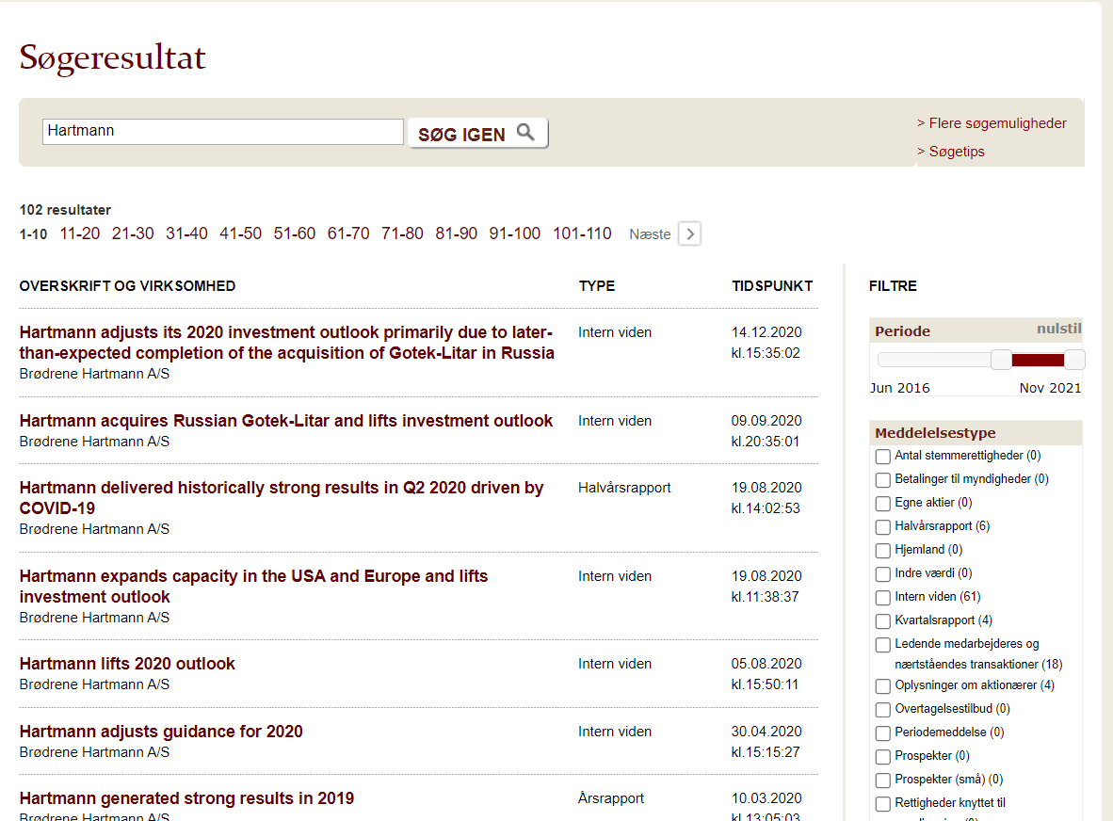Screen dimensions: 1113x821
Task: Go to results page 61-70
Action: (x=348, y=233)
